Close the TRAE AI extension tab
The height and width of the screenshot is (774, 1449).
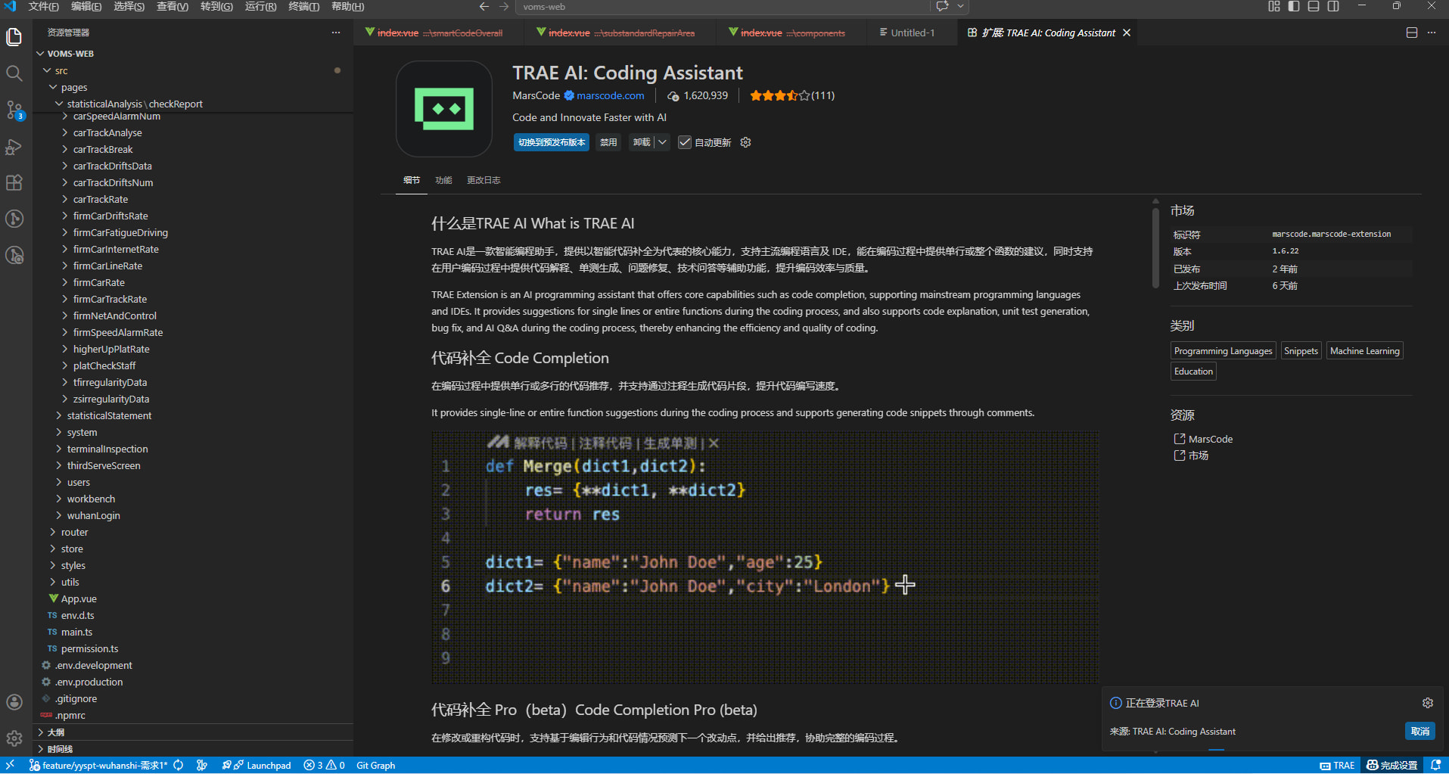coord(1127,33)
